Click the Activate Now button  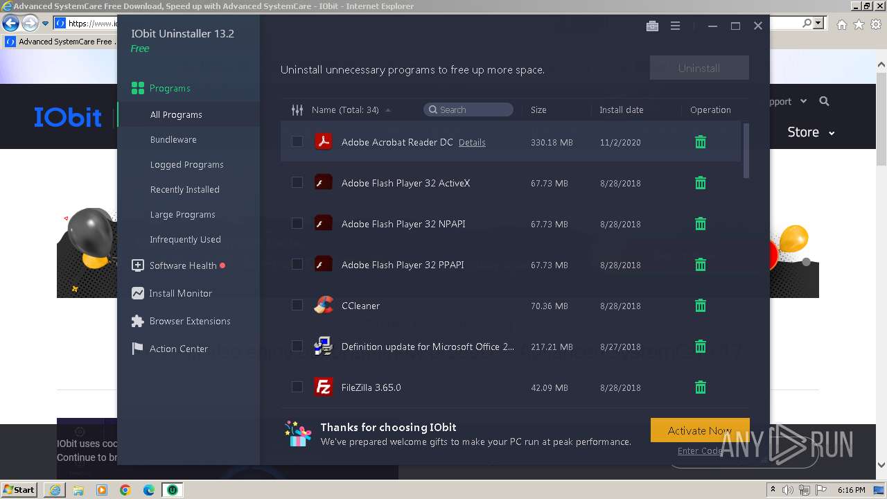coord(700,430)
